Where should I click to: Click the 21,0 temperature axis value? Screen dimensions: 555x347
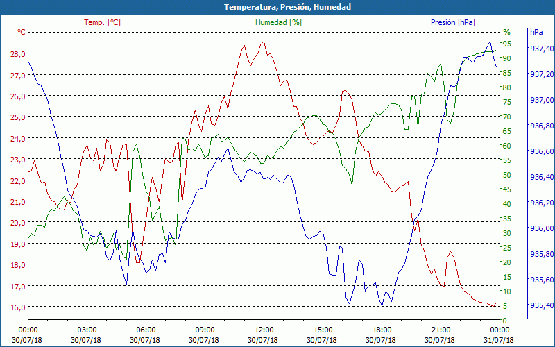pyautogui.click(x=19, y=201)
